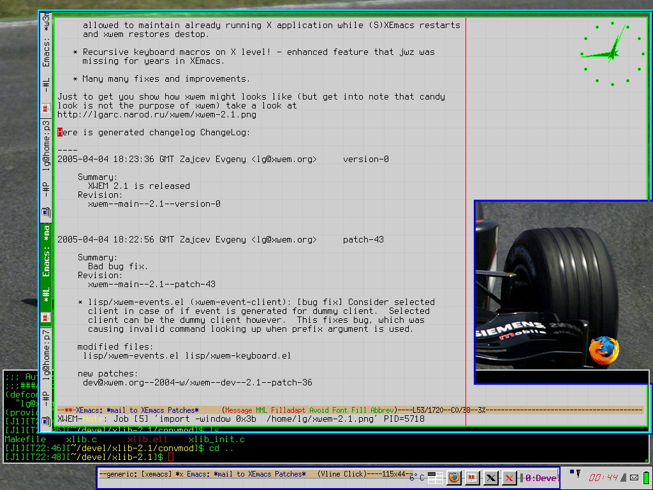
Task: Open Firefox from the bottom launcher dock
Action: (x=454, y=477)
